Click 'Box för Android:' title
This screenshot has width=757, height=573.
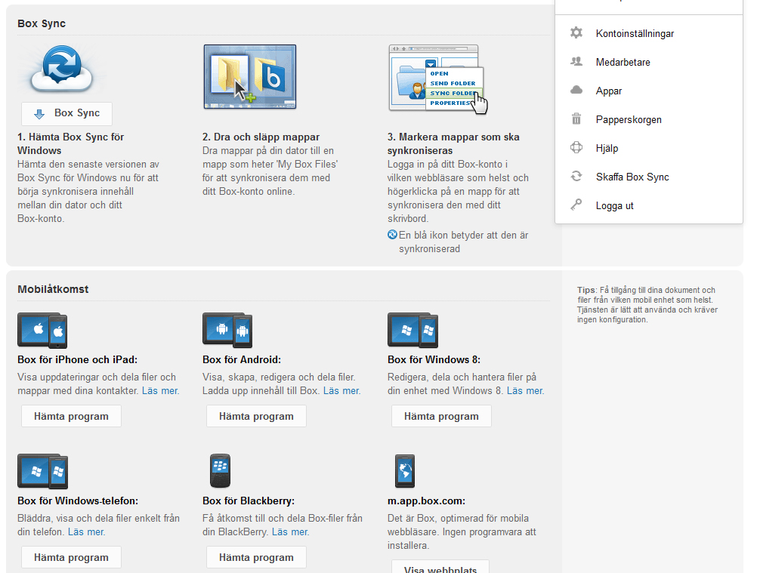coord(242,360)
